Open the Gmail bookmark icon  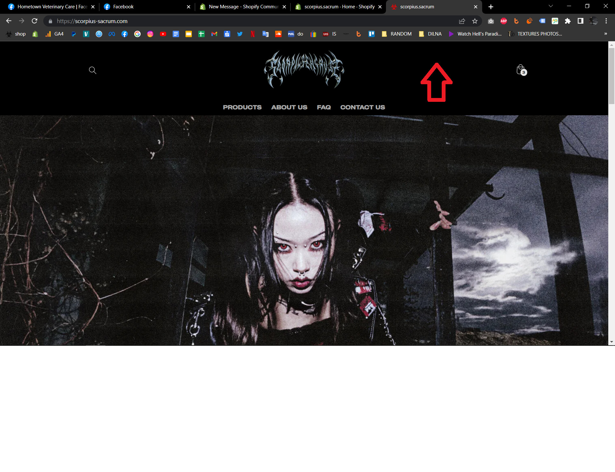pos(214,34)
